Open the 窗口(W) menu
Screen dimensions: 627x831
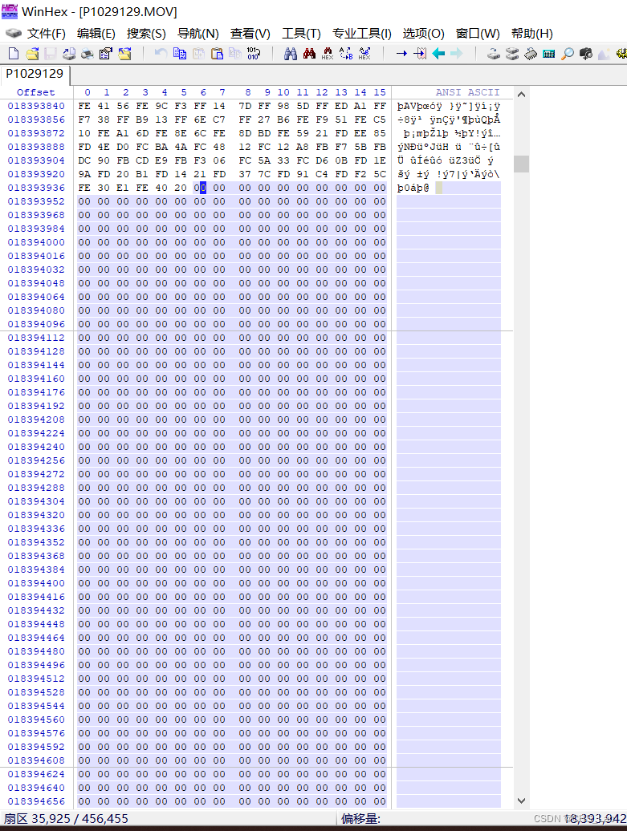[478, 34]
